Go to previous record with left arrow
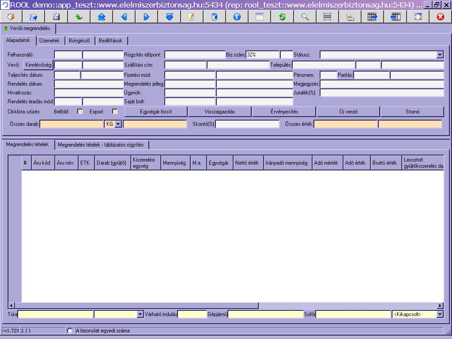Image resolution: width=452 pixels, height=339 pixels. [124, 17]
